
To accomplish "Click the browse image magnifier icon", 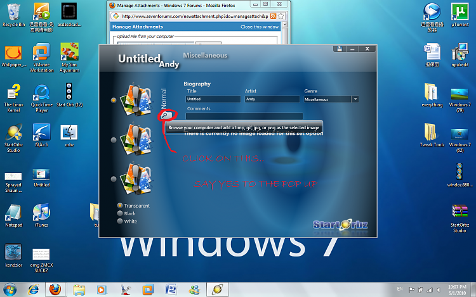I will click(x=166, y=115).
